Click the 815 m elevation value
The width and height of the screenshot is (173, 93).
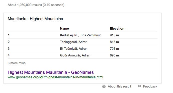(114, 42)
